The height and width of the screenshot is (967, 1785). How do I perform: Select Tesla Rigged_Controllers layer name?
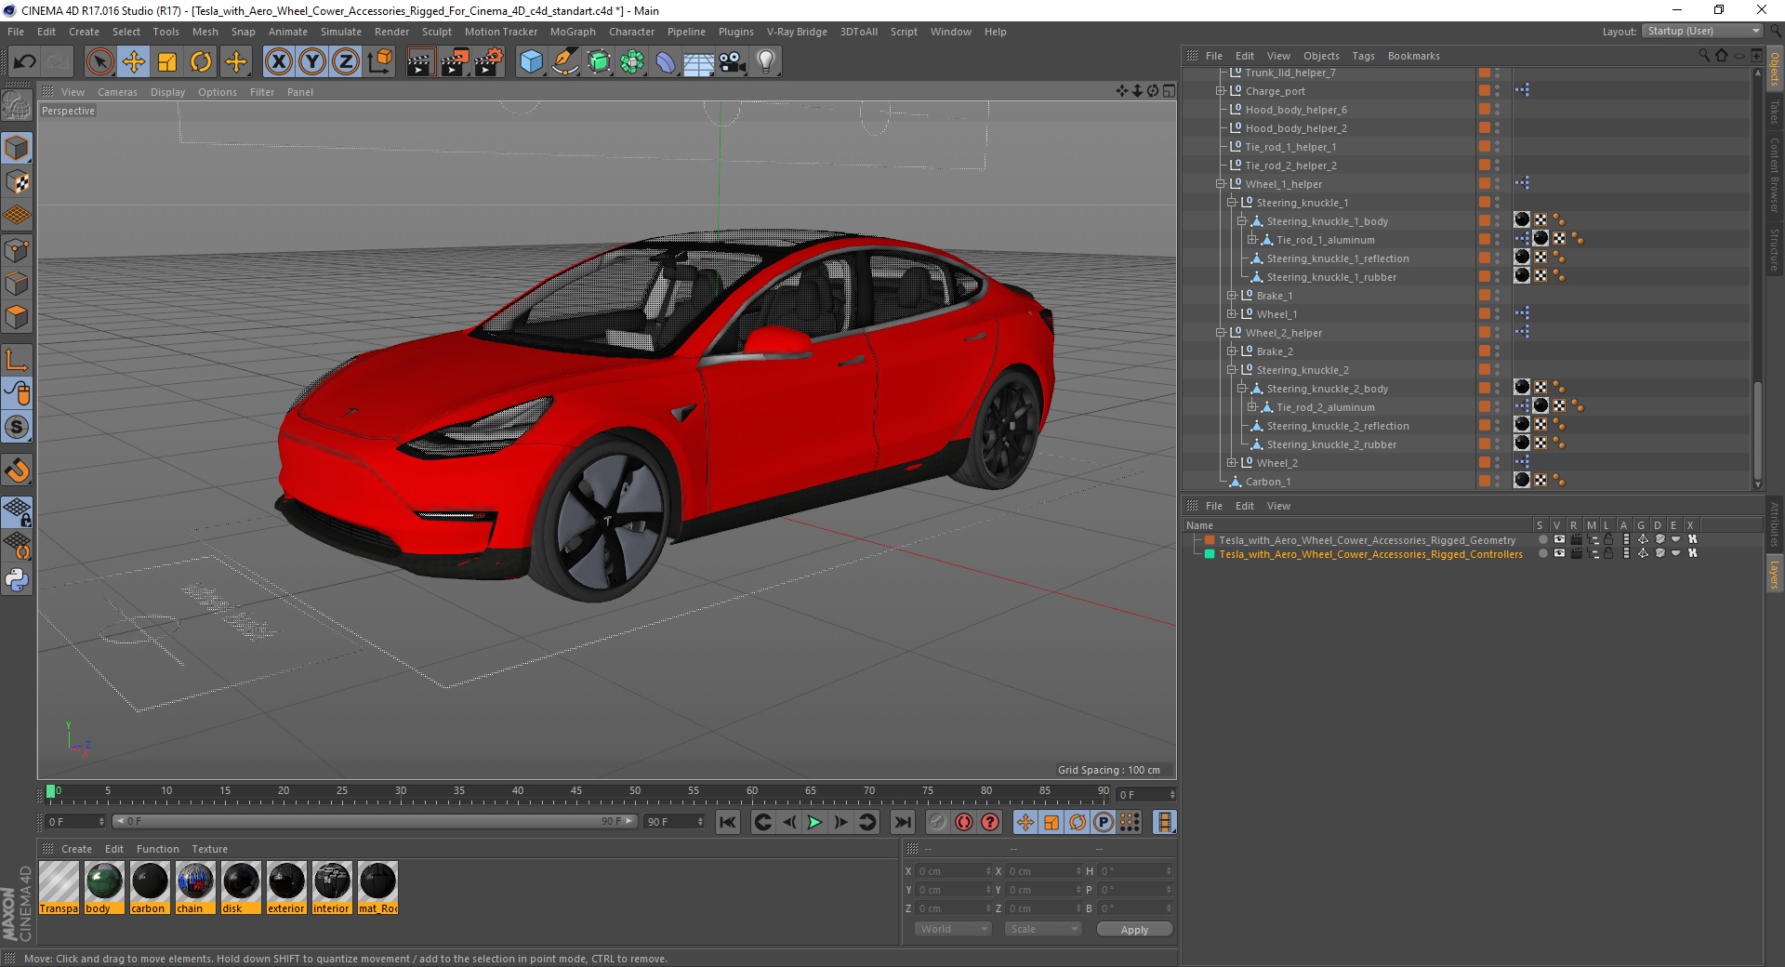tap(1370, 554)
